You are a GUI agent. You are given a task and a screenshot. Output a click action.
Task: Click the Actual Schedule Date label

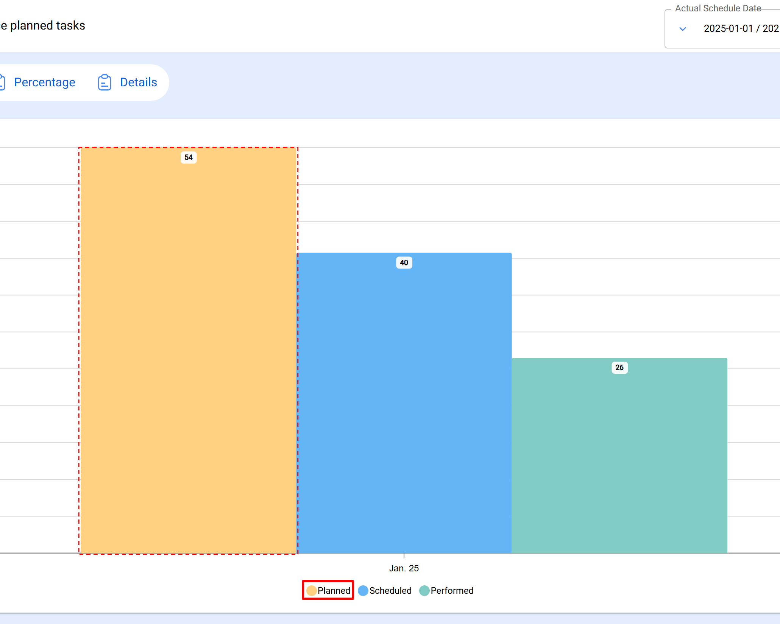tap(718, 8)
